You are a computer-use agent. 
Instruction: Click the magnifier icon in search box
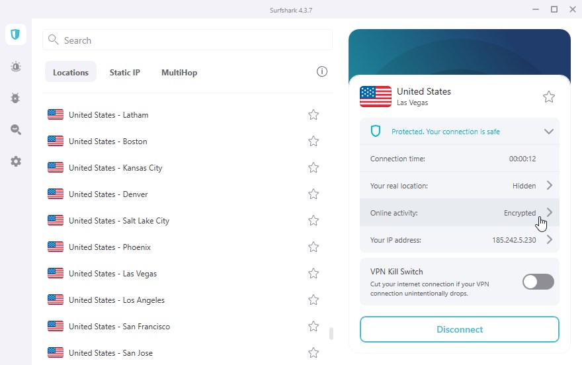coord(53,40)
